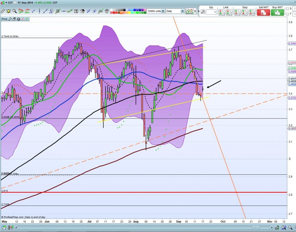The width and height of the screenshot is (296, 232).
Task: Click the Sell MKT button
Action: (x=263, y=12)
